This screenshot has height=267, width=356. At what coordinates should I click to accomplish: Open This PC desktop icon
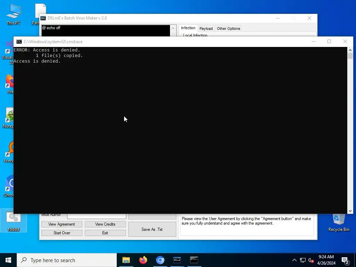[x=14, y=14]
